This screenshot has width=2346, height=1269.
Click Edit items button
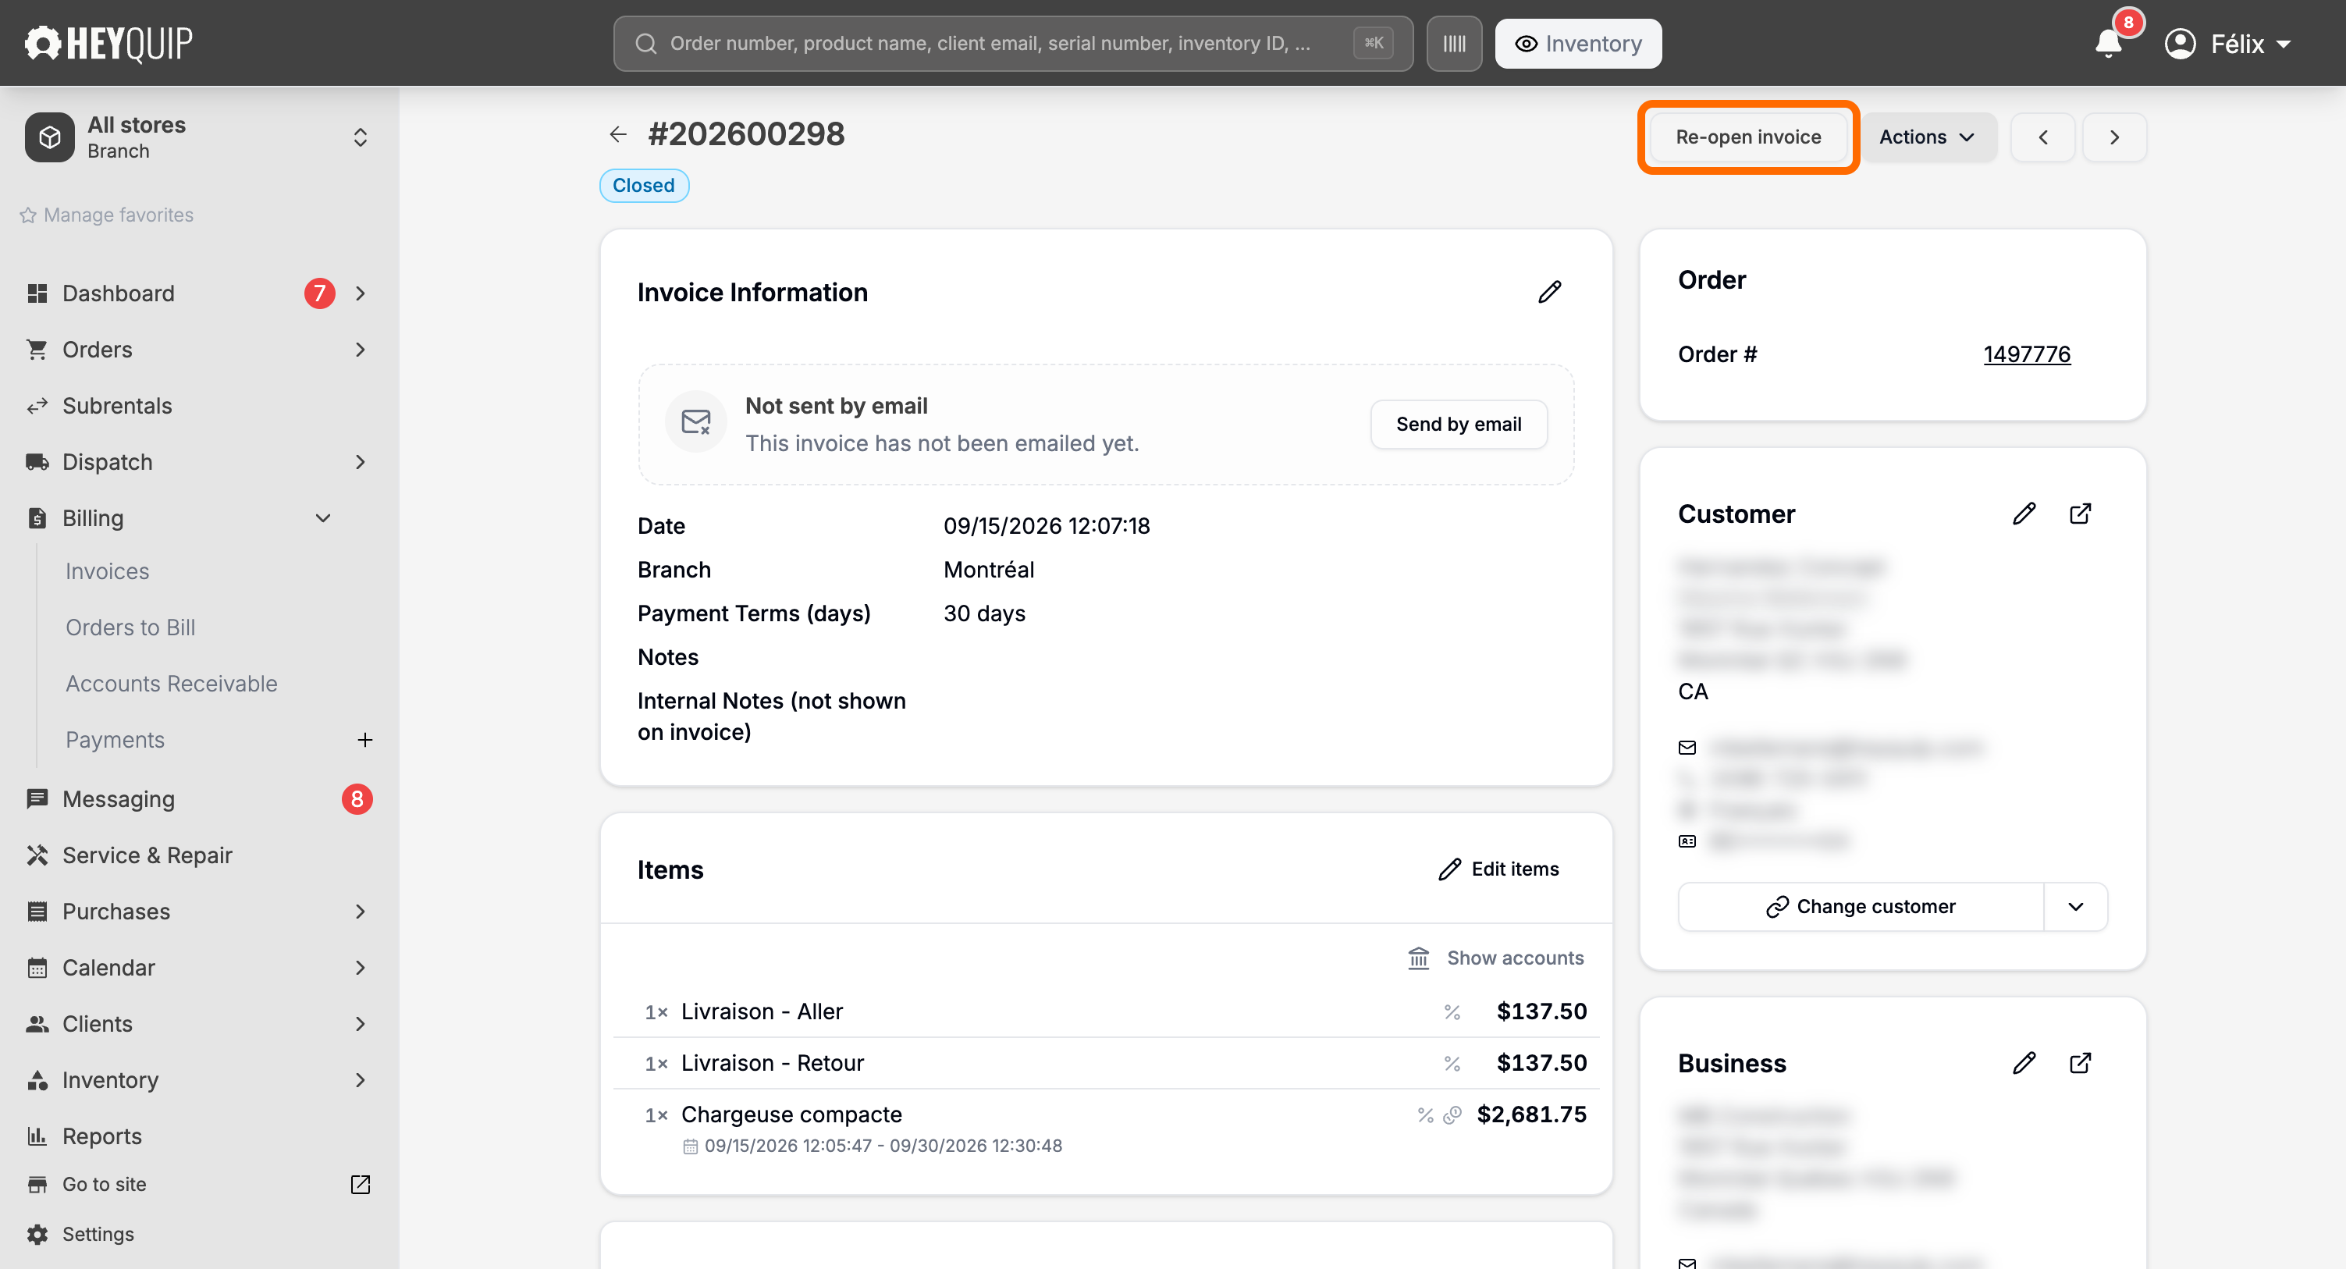click(1498, 869)
